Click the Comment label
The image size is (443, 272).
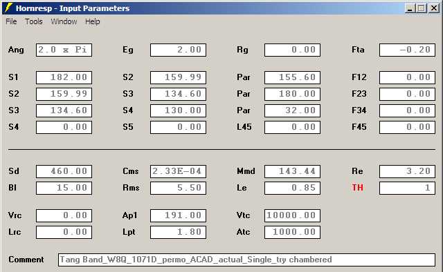pyautogui.click(x=26, y=260)
